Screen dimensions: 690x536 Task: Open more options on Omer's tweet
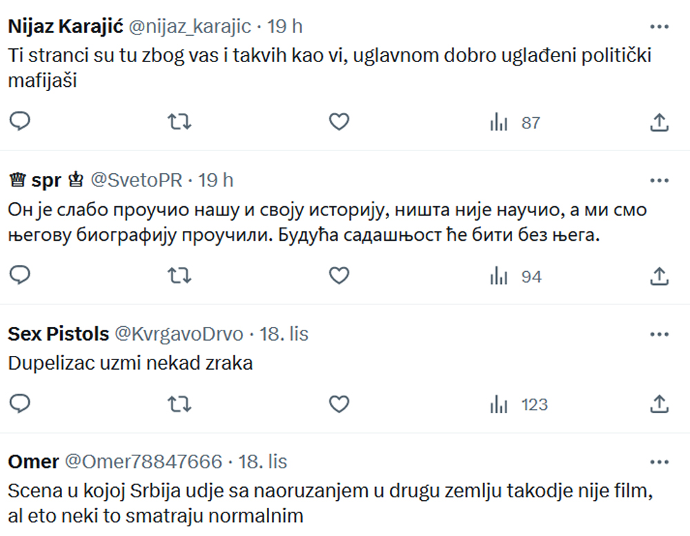pyautogui.click(x=659, y=462)
